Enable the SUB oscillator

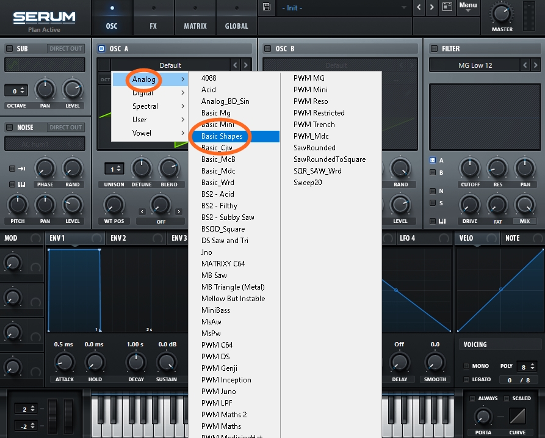(x=9, y=49)
